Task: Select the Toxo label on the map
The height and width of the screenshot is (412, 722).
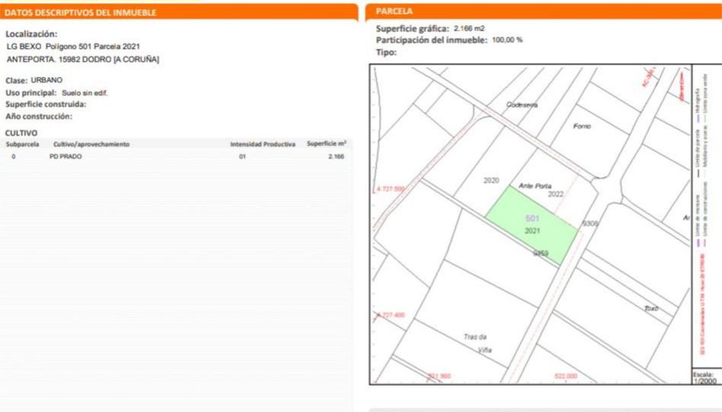Action: (650, 309)
